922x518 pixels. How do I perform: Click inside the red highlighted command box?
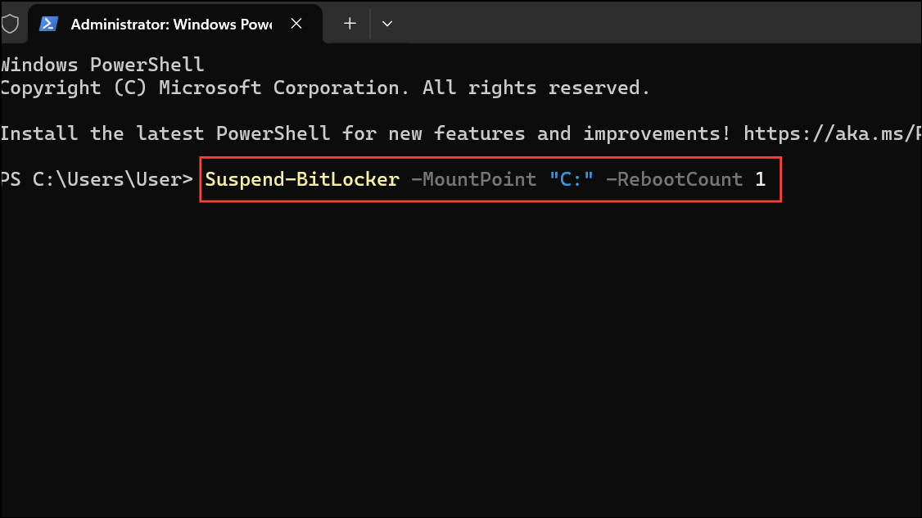pos(491,179)
